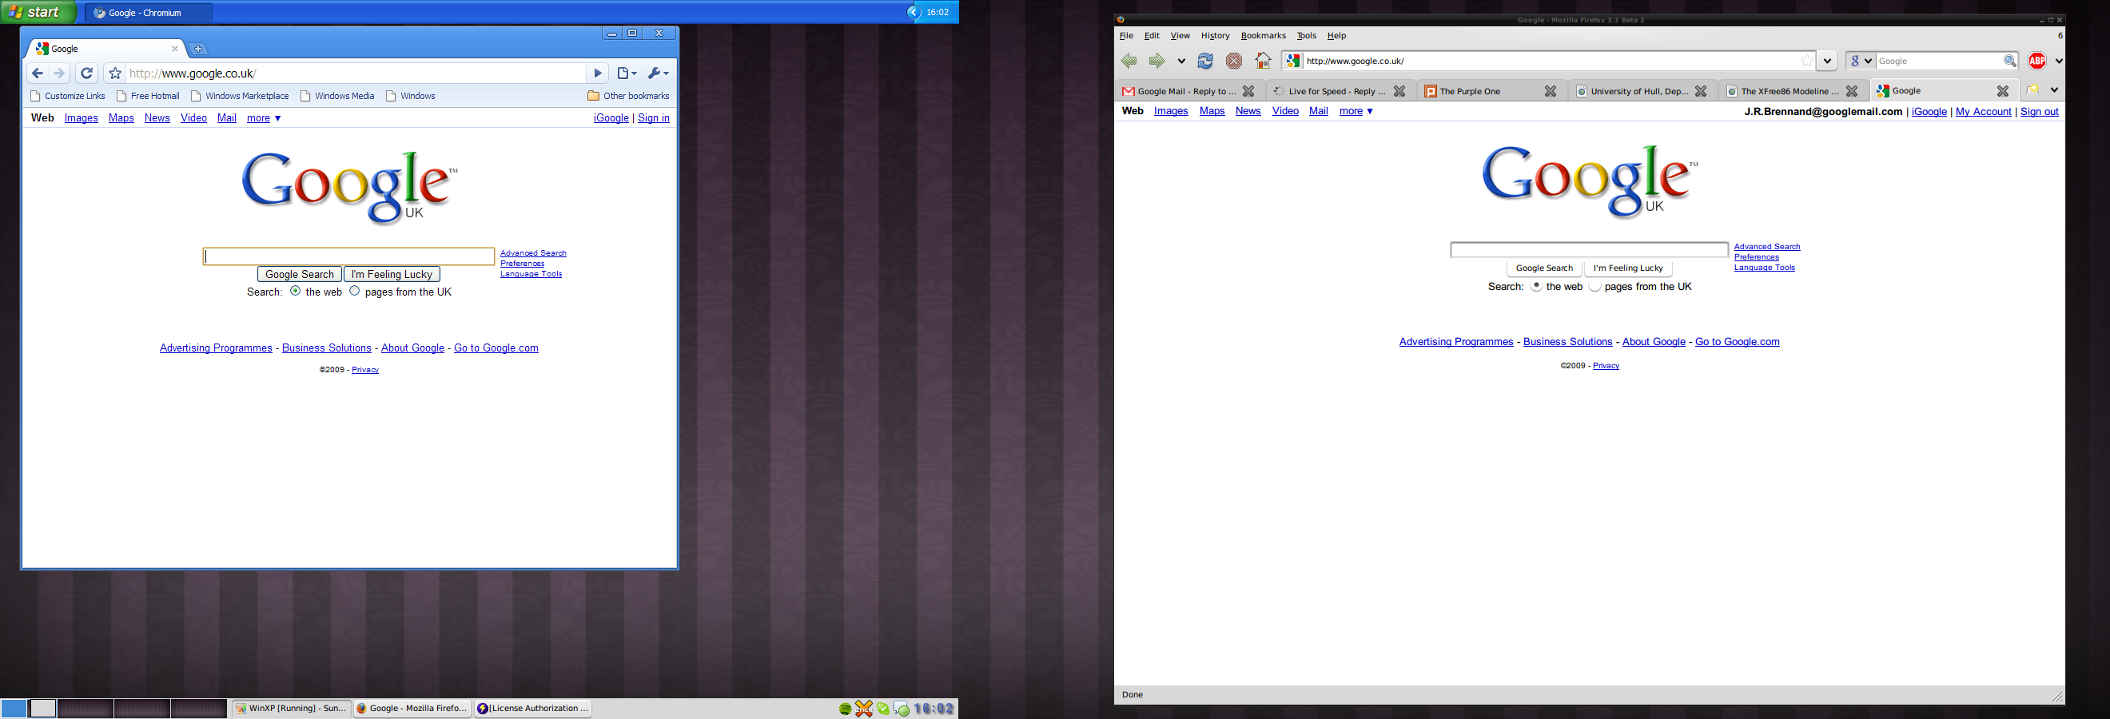Click the WinXP [Running] panel task button
The width and height of the screenshot is (2110, 719).
coord(291,709)
